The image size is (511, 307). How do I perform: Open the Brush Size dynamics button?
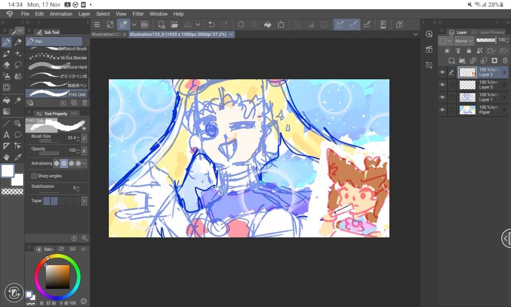coord(84,138)
